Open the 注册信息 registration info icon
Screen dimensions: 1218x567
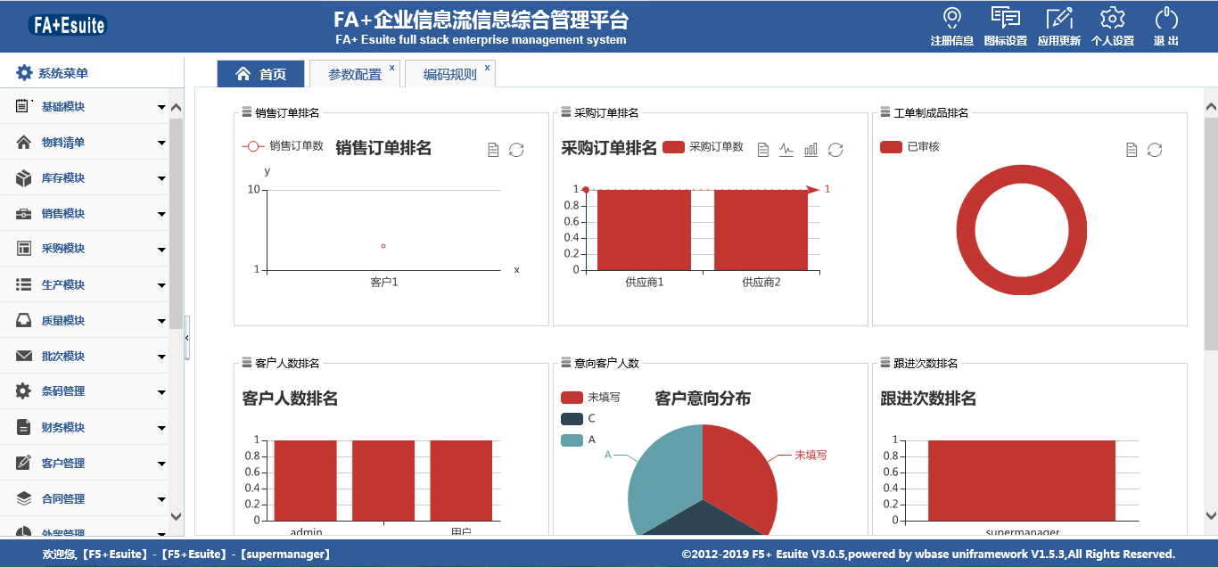point(952,18)
